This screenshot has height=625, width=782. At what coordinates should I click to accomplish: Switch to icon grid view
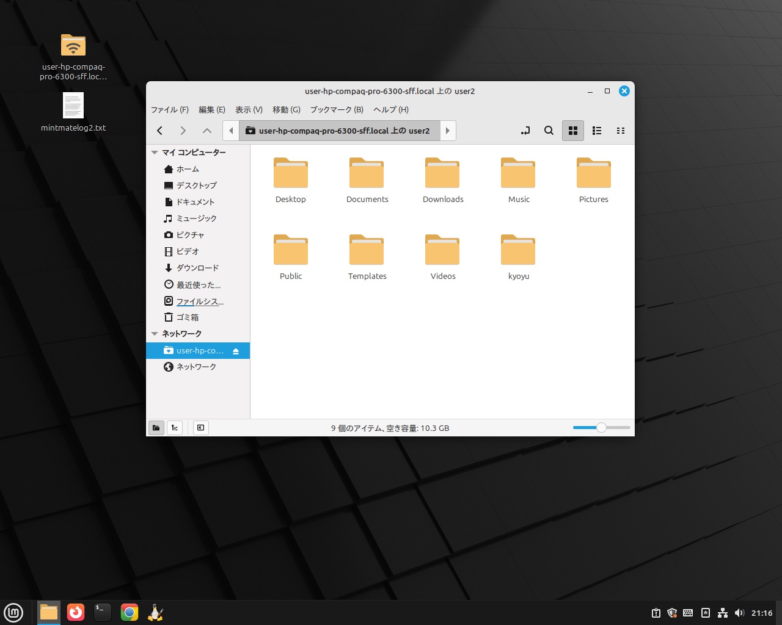[573, 131]
